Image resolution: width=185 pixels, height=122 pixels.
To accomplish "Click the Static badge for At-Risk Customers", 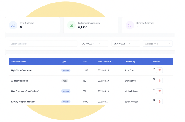I will (65, 81).
